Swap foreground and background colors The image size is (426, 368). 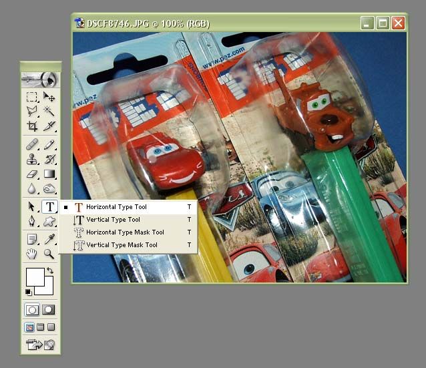[x=50, y=270]
